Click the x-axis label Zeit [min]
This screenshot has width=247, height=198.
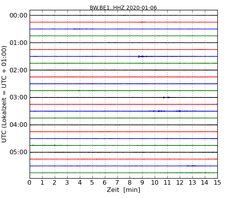point(123,190)
